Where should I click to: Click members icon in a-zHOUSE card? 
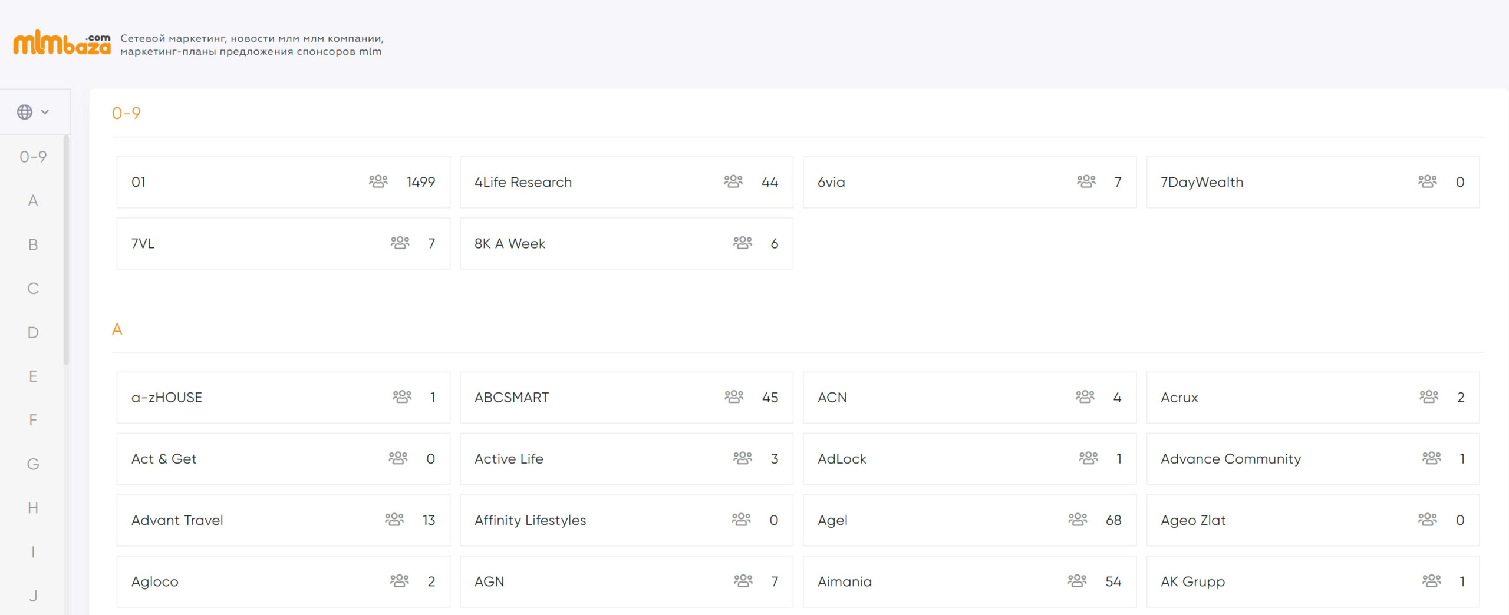(403, 397)
